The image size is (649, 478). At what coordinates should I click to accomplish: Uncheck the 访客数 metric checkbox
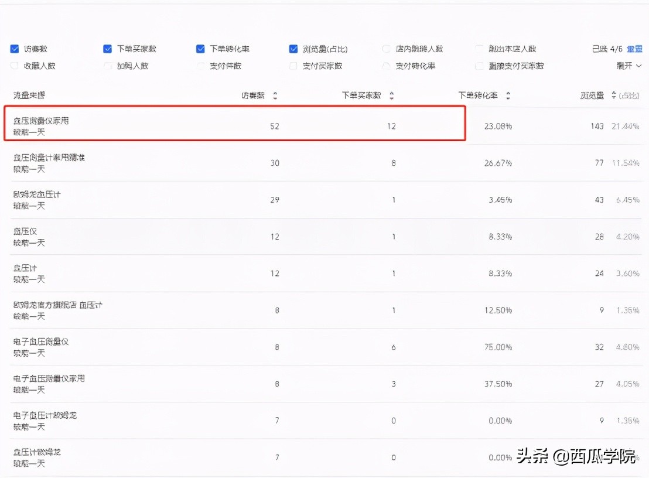[x=15, y=49]
